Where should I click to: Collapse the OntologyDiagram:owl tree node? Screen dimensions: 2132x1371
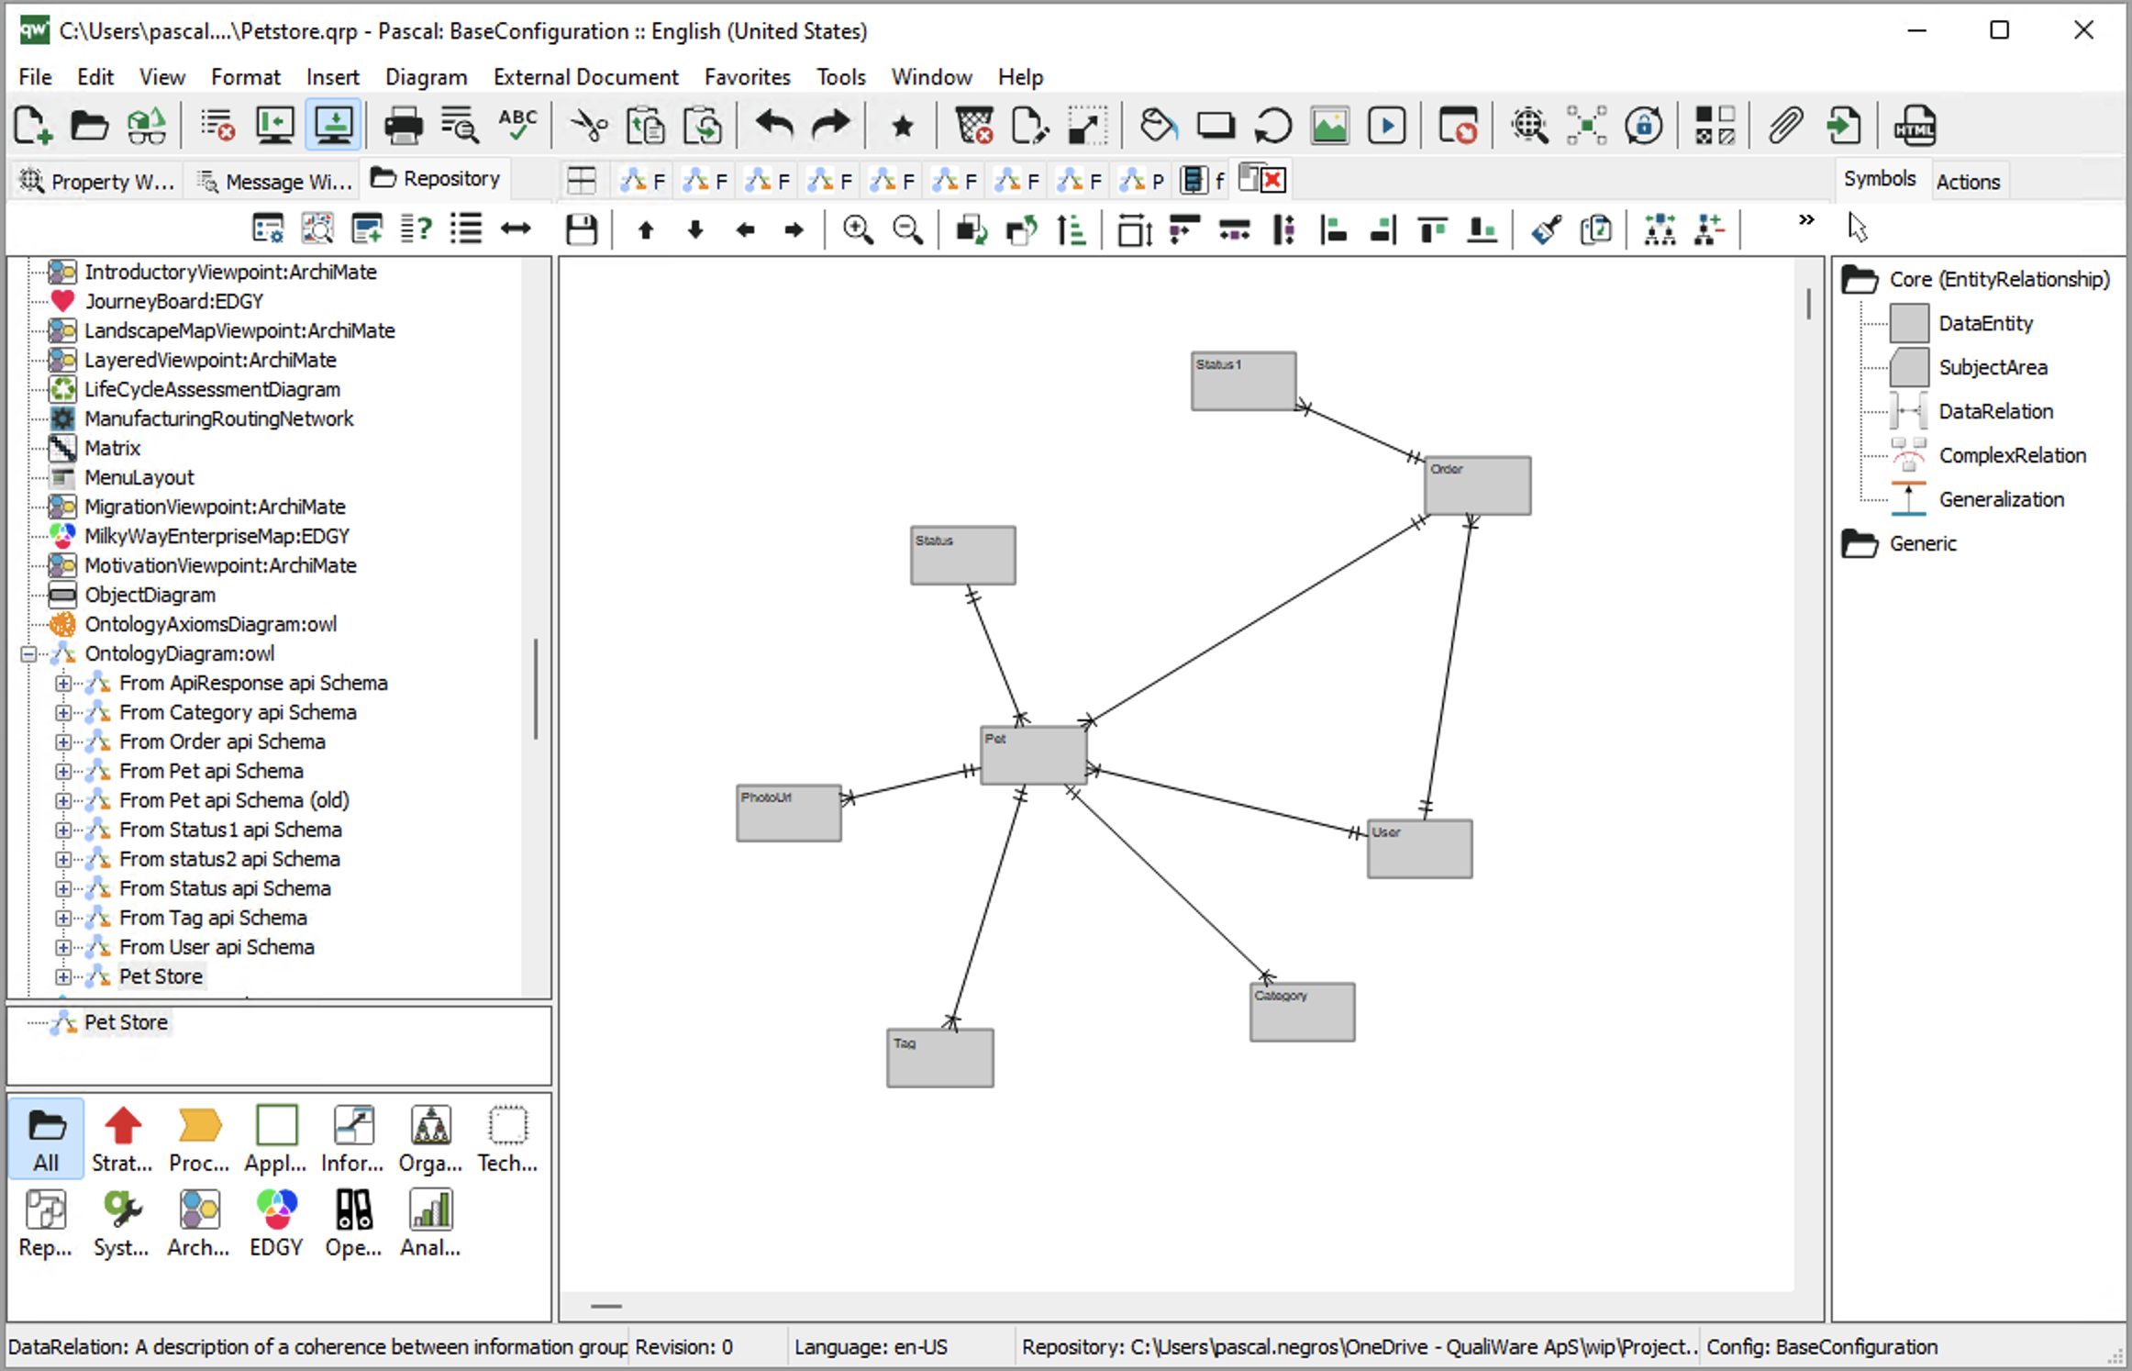point(28,653)
